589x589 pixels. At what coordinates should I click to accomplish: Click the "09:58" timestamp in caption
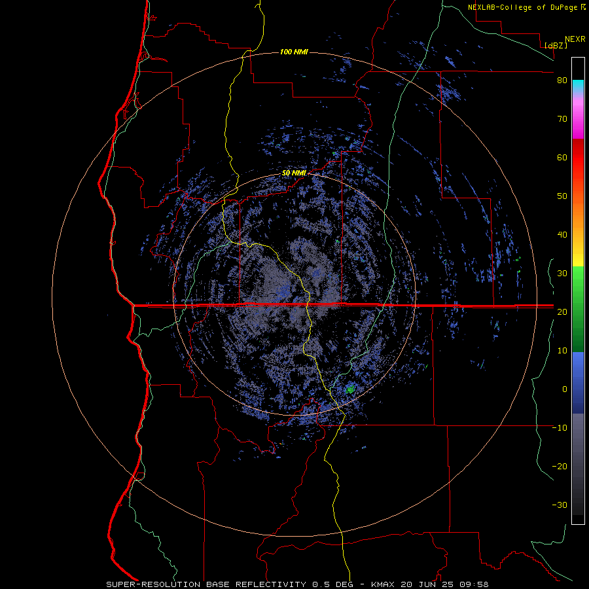[474, 584]
